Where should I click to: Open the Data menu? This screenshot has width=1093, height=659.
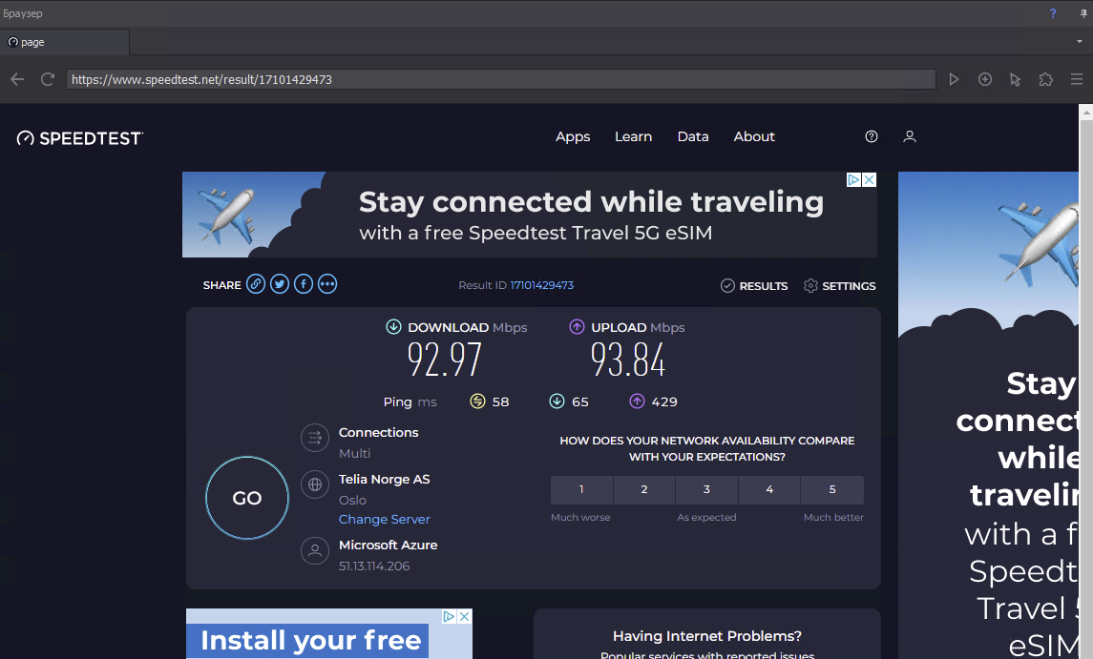click(x=693, y=136)
